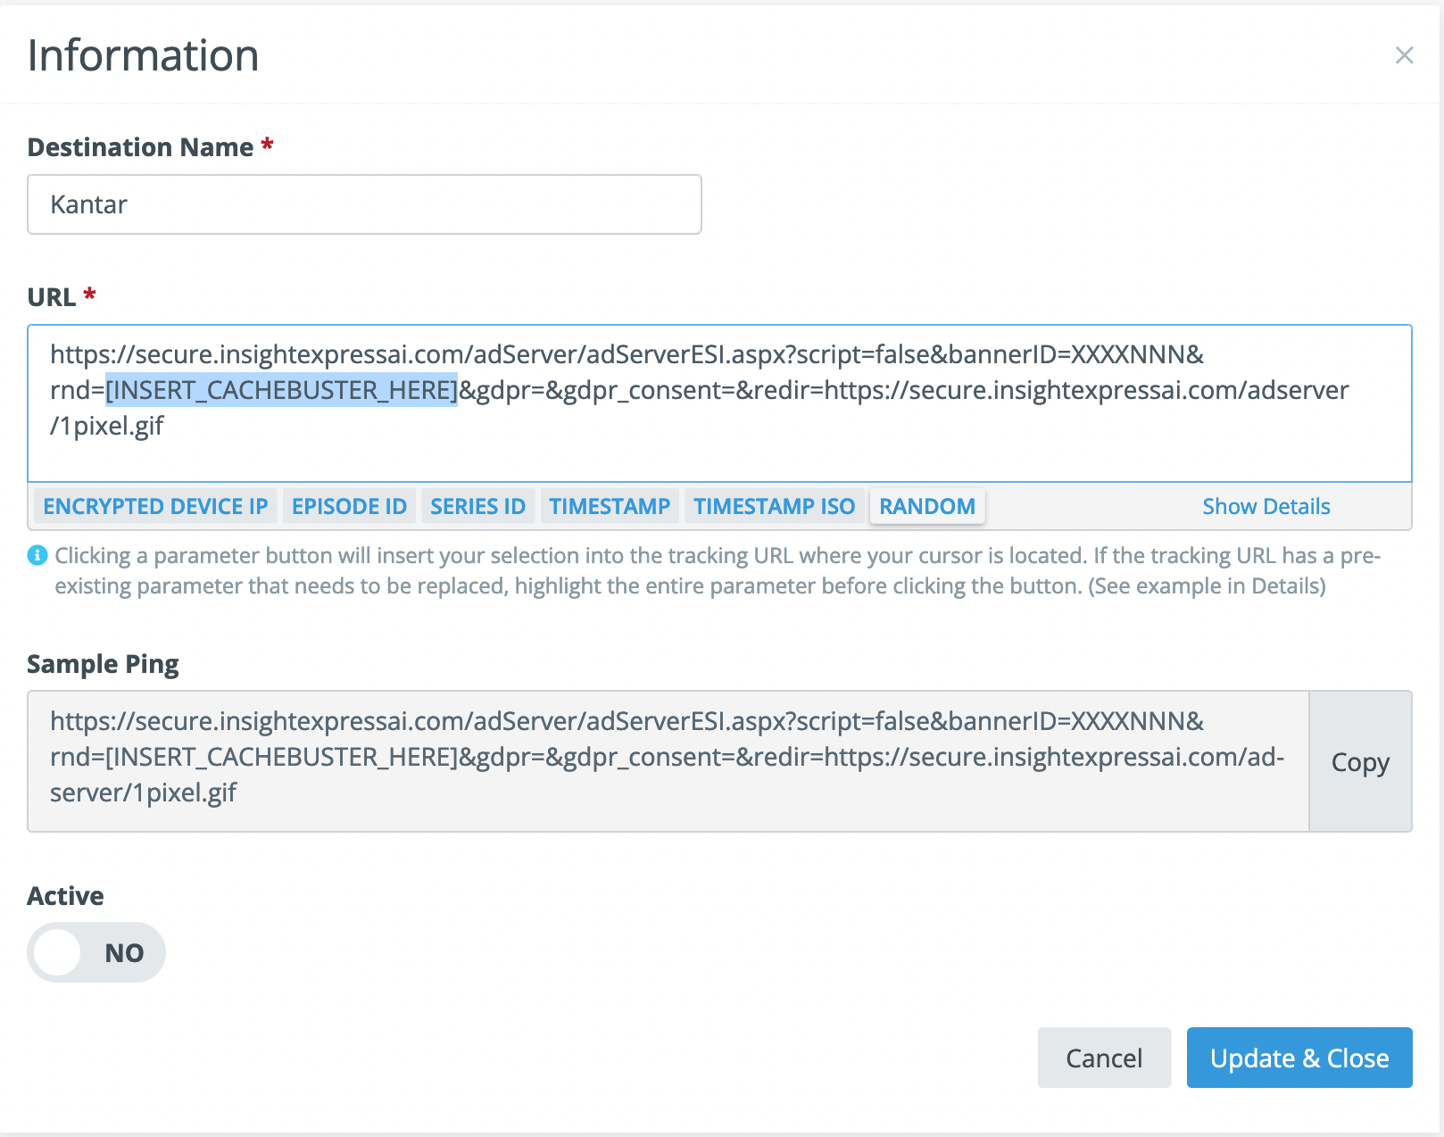
Task: Click the Active label above the switch
Action: (x=65, y=896)
